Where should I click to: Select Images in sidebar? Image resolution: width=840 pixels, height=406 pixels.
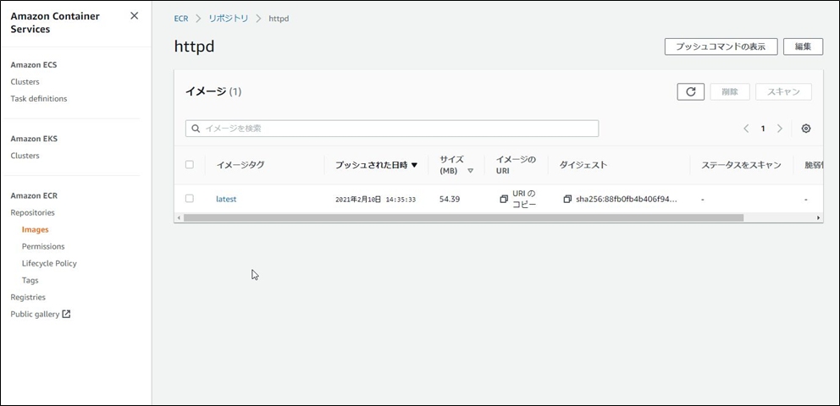(x=36, y=229)
